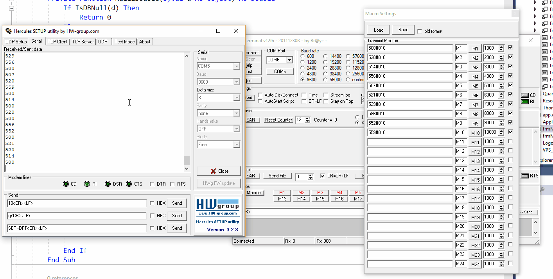Click the Load button in Macro Settings
This screenshot has height=279, width=553.
click(378, 30)
